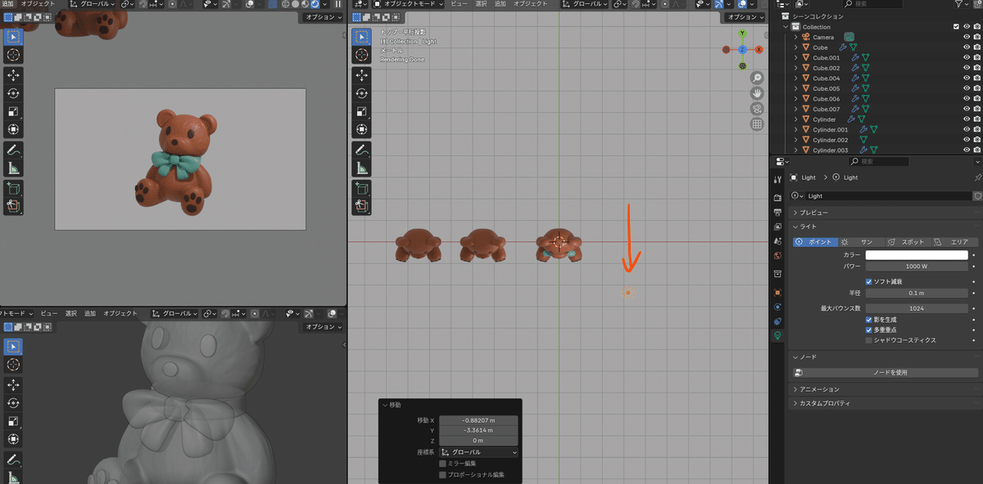Select the Add Cube tool in the top viewport toolbar
Screen dimensions: 983x484
click(361, 188)
